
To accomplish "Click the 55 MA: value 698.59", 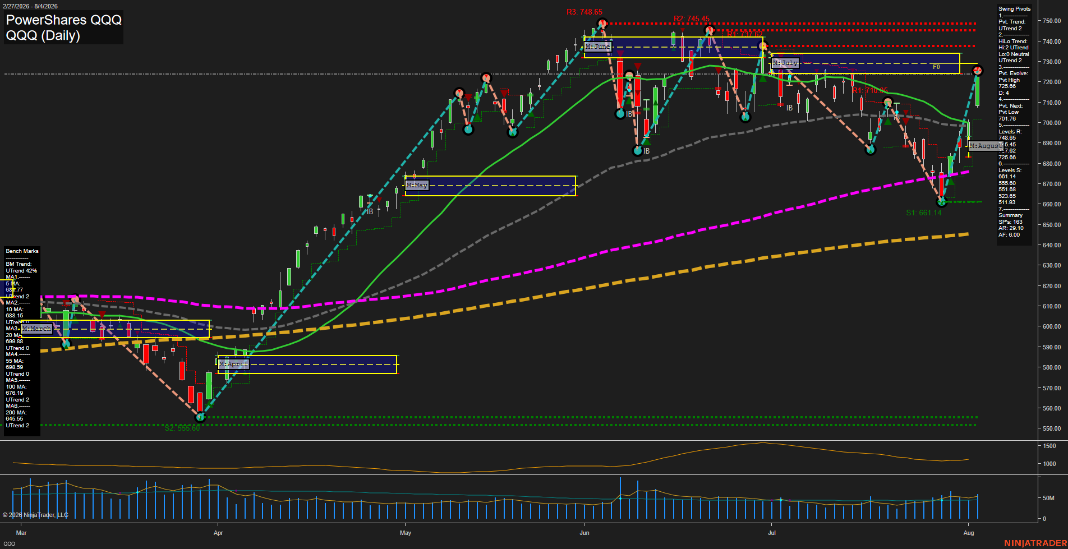I will pyautogui.click(x=15, y=367).
